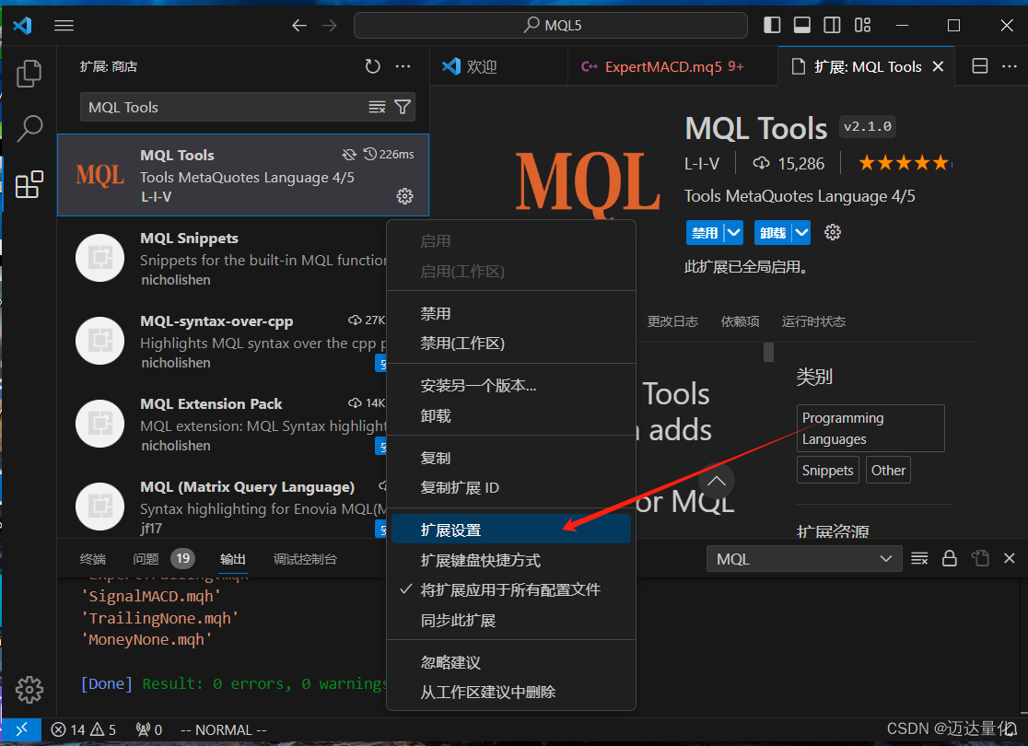The image size is (1028, 746).
Task: Choose Sync This Extension menu entry
Action: tap(510, 620)
